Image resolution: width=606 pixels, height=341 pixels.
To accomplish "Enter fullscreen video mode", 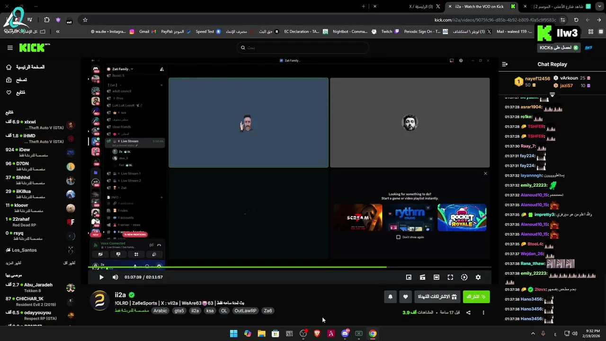I will coord(450,277).
